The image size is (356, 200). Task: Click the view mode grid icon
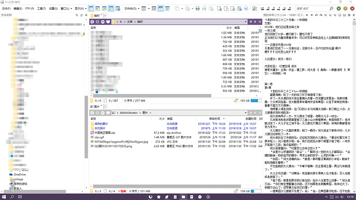(144, 9)
